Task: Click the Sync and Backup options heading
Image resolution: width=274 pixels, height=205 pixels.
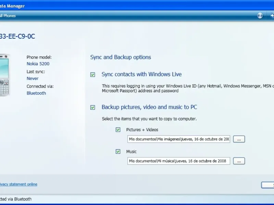Action: [x=121, y=57]
